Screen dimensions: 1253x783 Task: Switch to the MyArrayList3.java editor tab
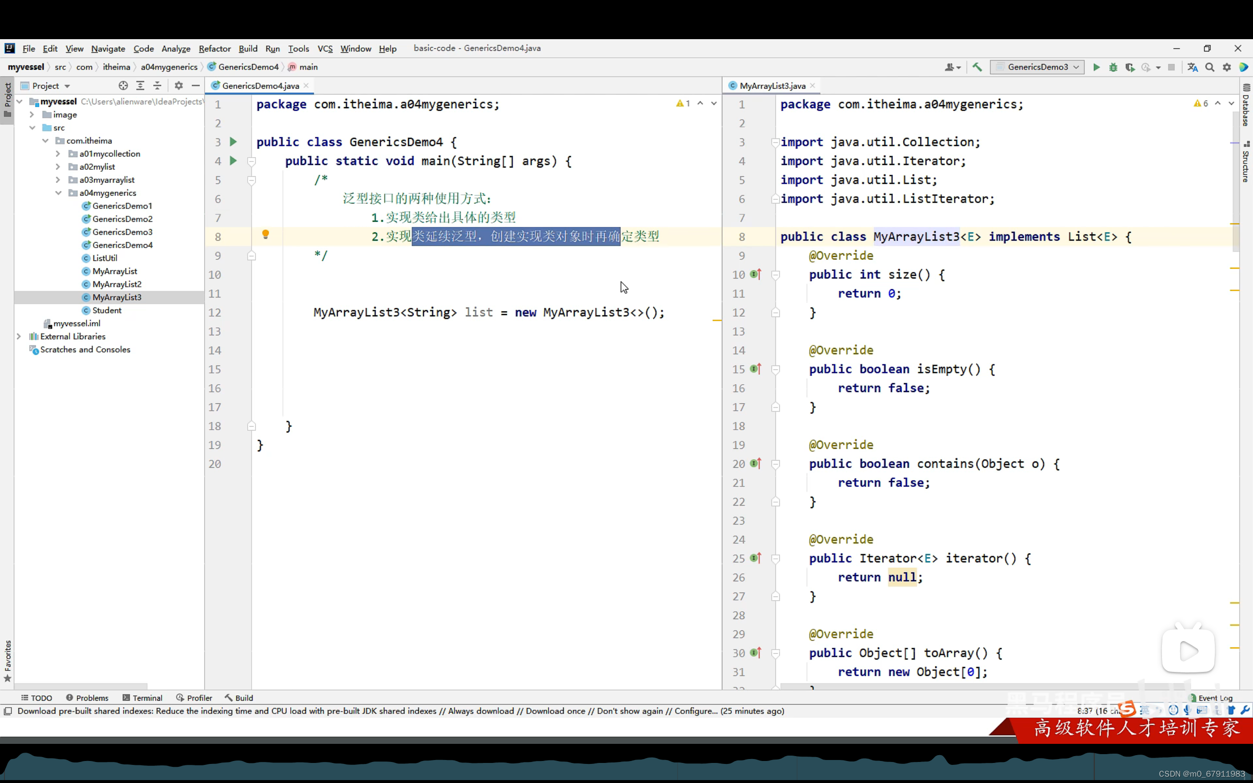point(771,86)
